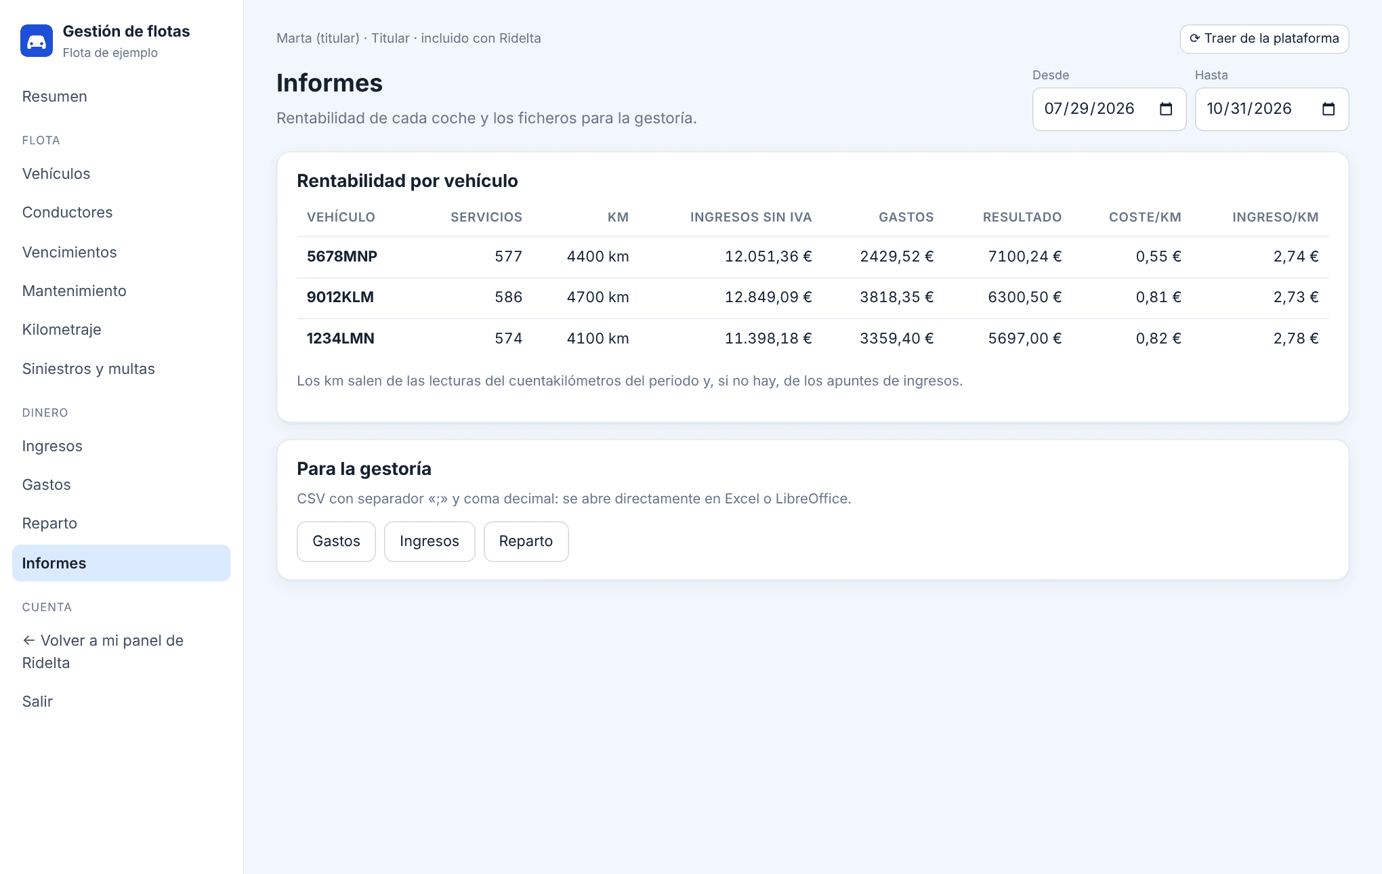Navigate to Vencimientos
The height and width of the screenshot is (874, 1382).
[x=121, y=252]
